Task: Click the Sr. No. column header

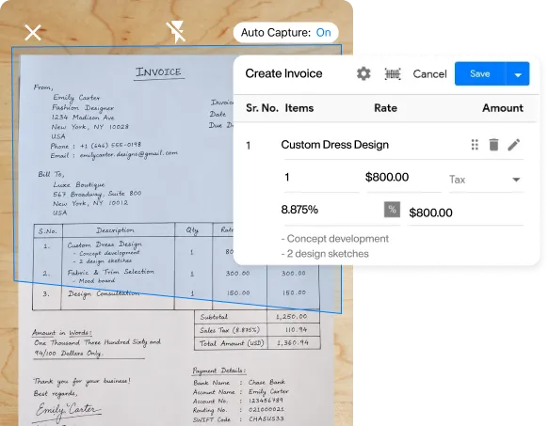Action: [x=262, y=108]
